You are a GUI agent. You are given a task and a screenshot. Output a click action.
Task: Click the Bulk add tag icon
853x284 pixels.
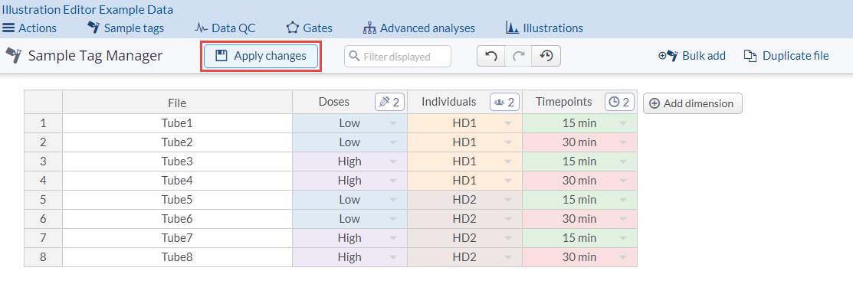[668, 55]
